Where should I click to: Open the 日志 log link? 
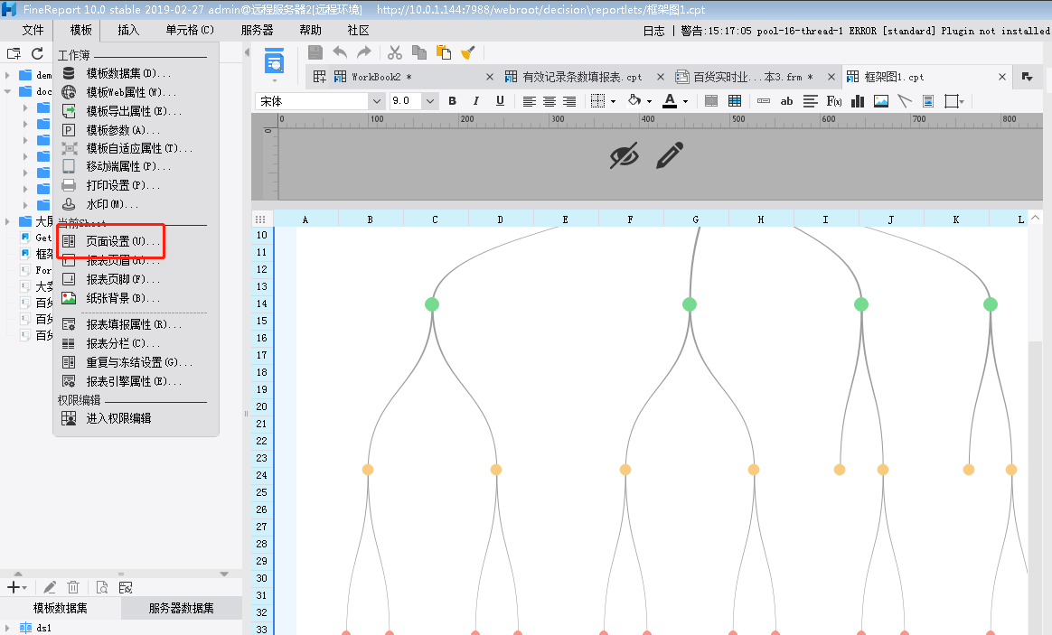(653, 31)
